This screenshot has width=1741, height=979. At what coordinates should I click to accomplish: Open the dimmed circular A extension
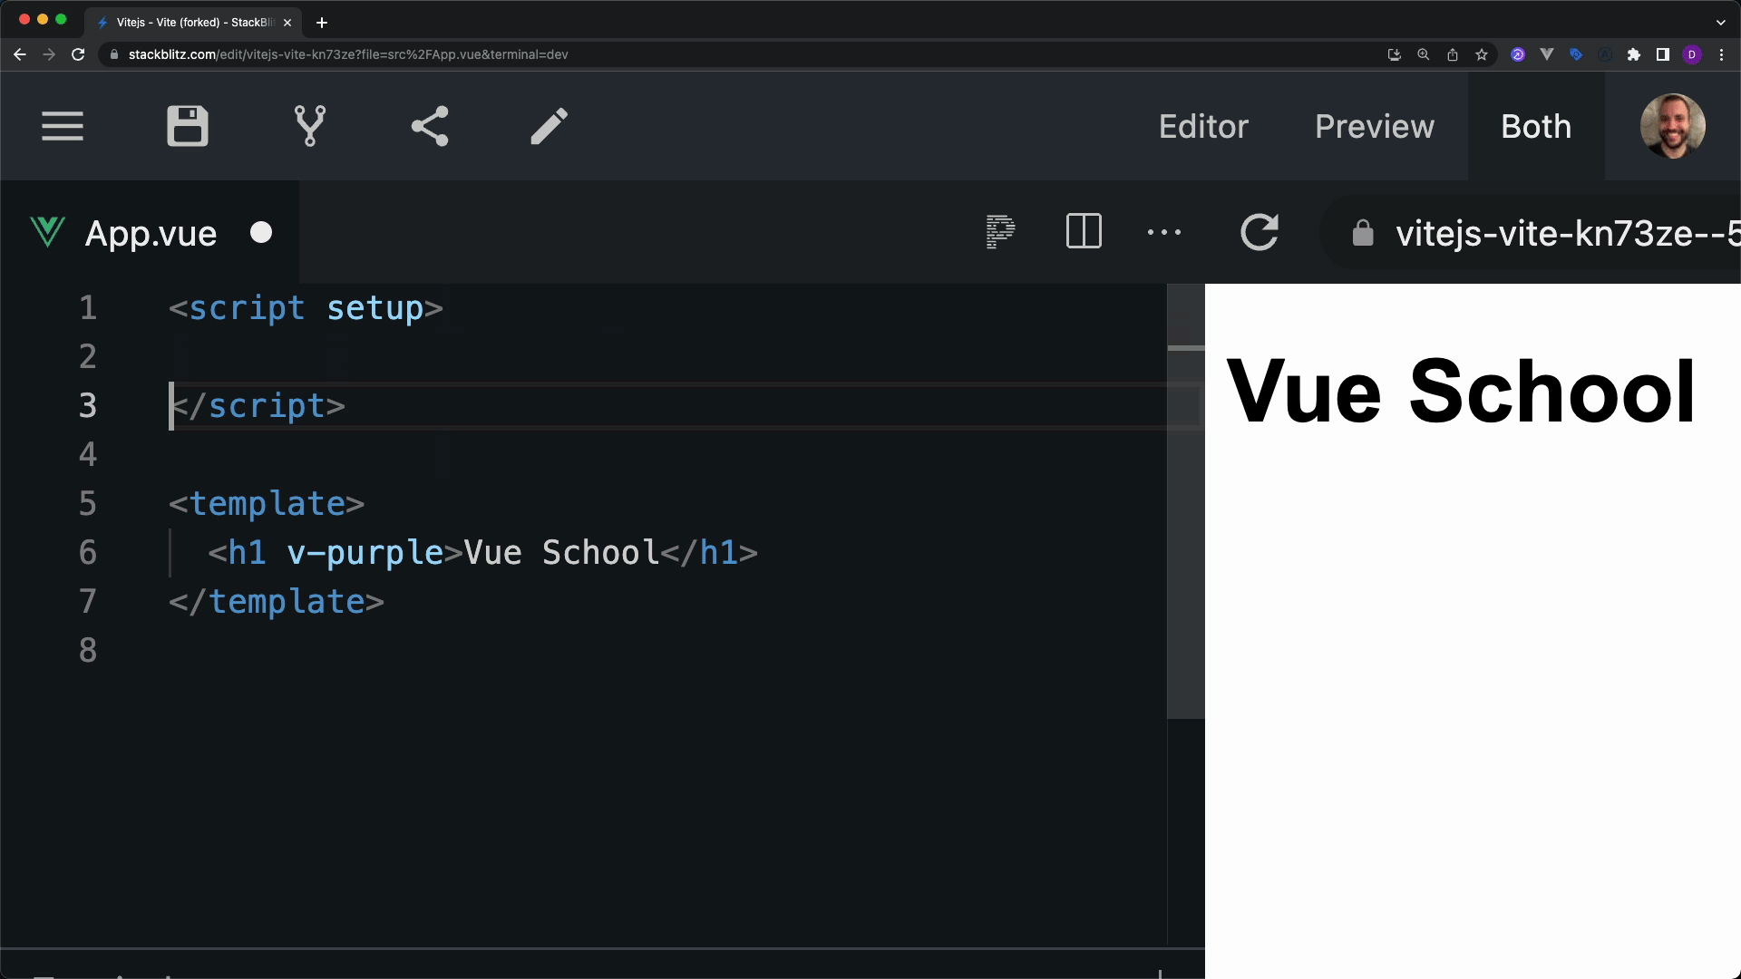(x=1605, y=54)
